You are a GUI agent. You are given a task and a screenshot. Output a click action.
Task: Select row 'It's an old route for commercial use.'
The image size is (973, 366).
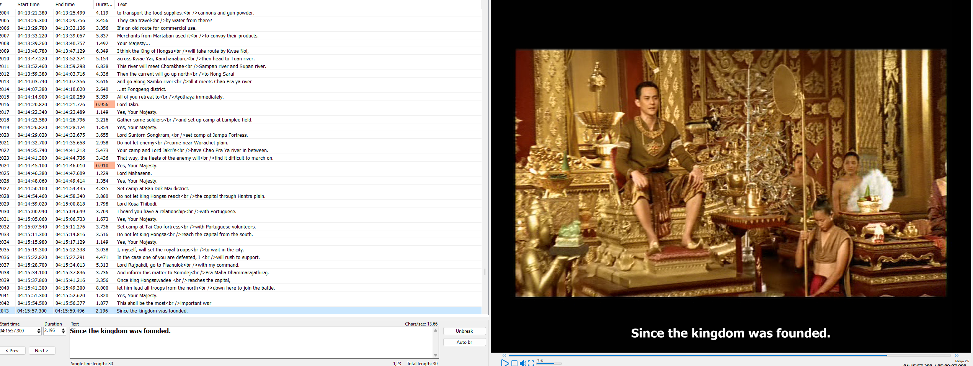(240, 28)
